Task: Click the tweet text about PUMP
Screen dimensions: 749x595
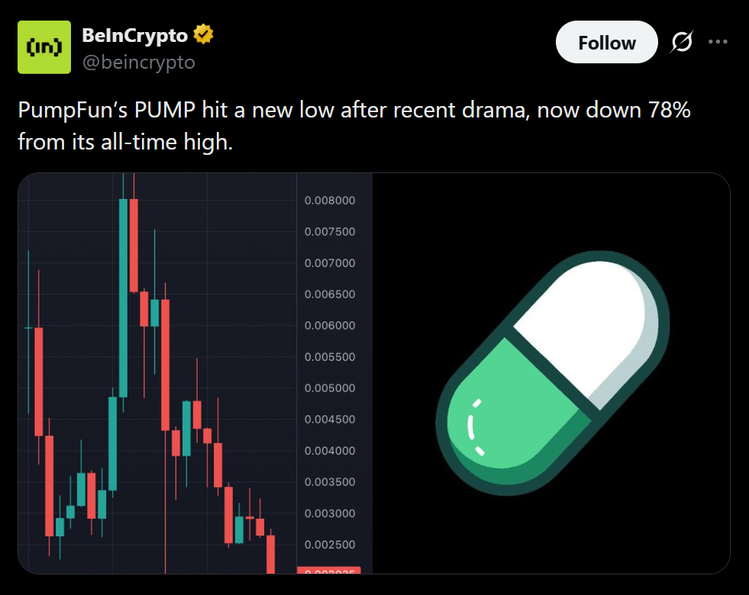Action: tap(354, 125)
